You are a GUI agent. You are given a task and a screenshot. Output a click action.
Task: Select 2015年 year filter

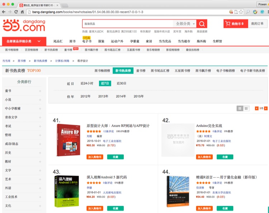(138, 96)
